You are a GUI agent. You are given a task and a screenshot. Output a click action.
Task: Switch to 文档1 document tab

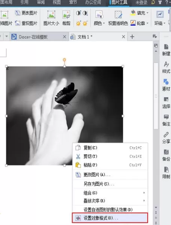[x=98, y=37]
